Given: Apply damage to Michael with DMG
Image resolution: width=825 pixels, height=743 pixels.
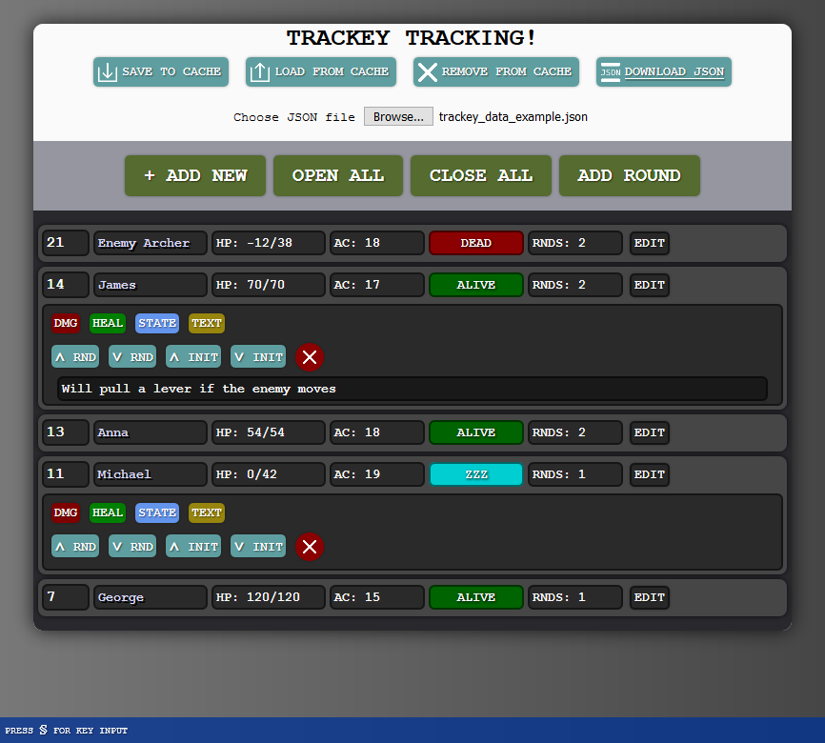Looking at the screenshot, I should coord(66,512).
